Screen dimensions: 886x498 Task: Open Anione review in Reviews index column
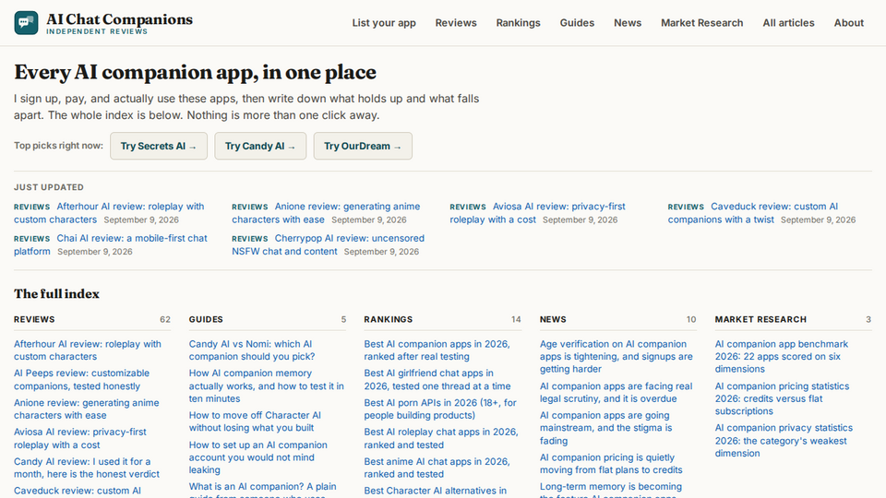pos(87,409)
